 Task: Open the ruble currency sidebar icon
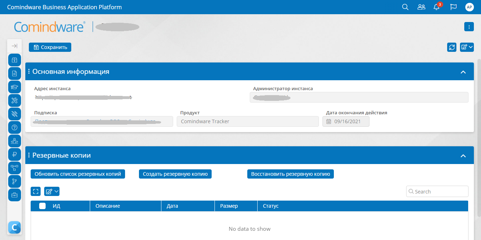tap(15, 154)
